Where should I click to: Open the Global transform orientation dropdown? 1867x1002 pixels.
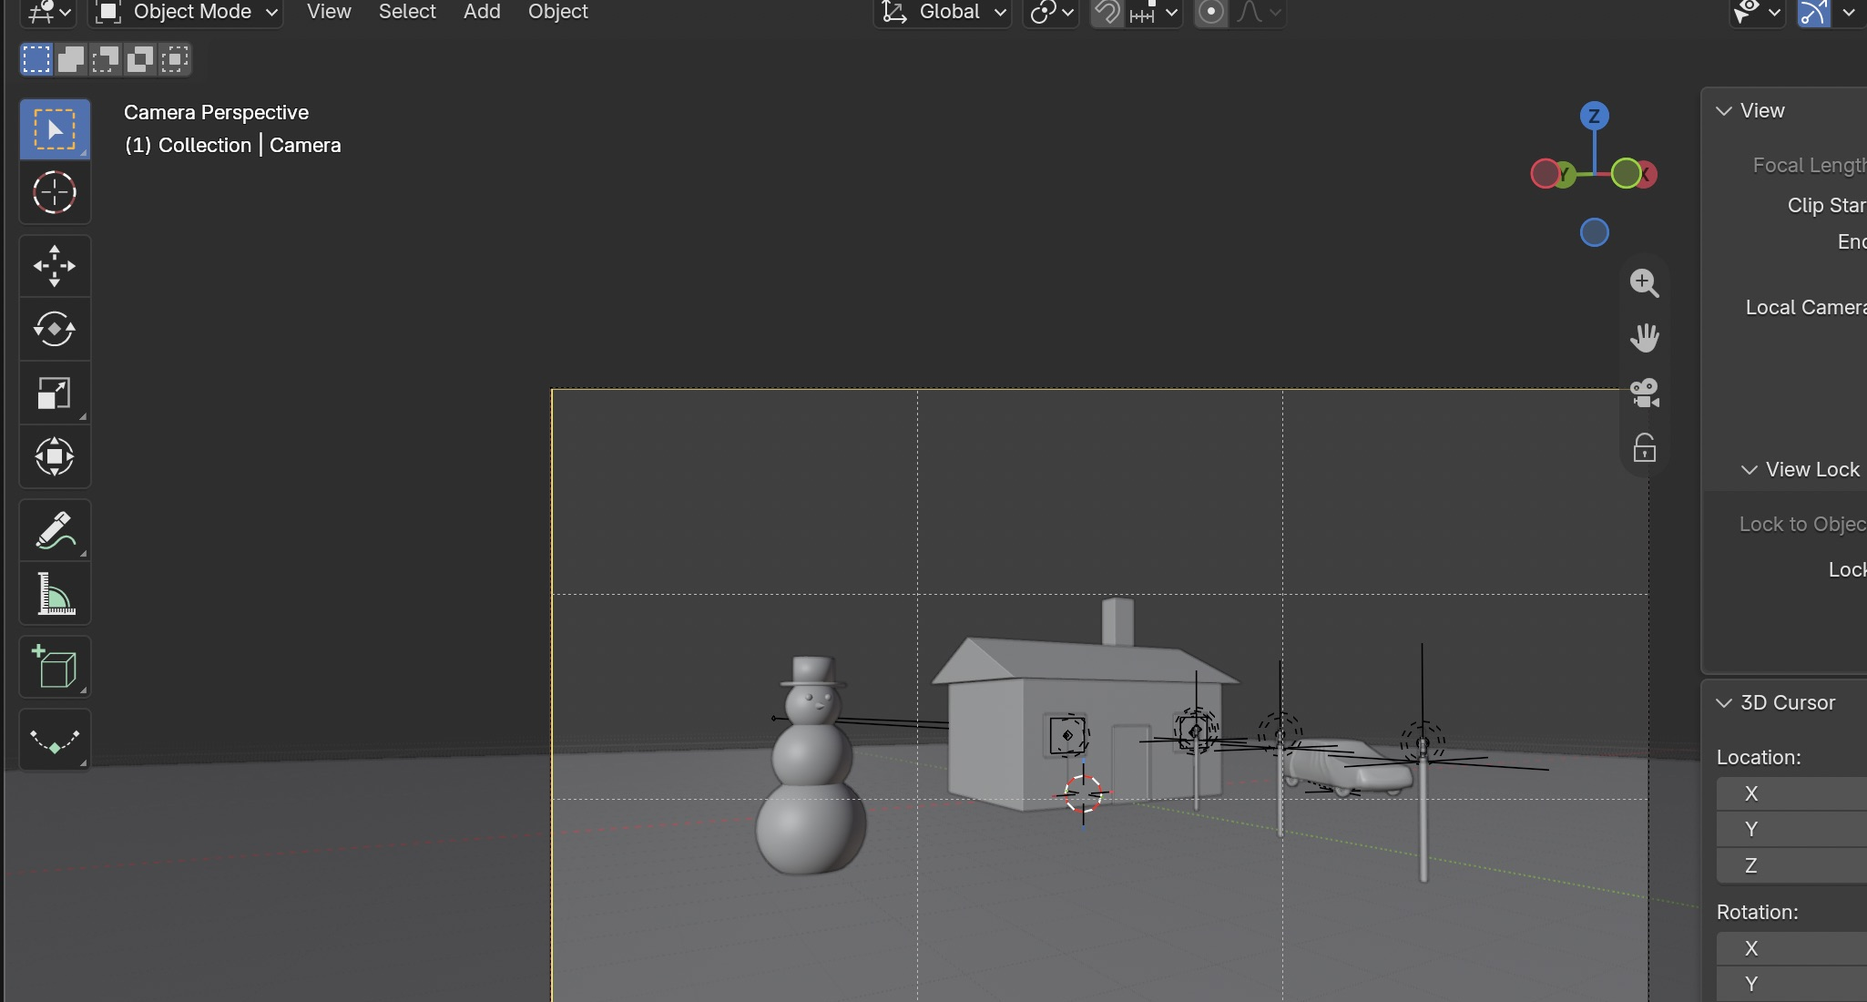click(x=943, y=12)
